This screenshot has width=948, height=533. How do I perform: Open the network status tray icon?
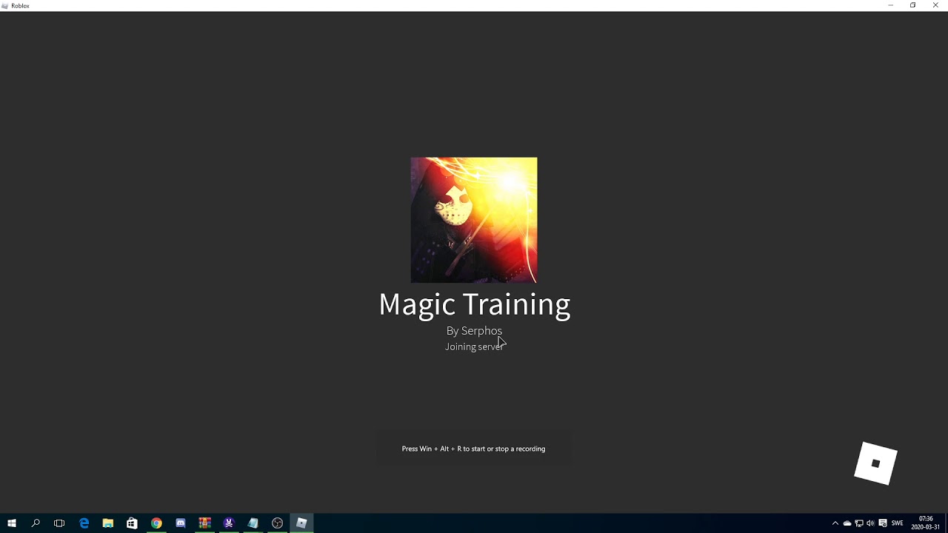[x=859, y=523]
